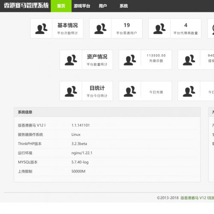214x214 pixels.
Task: Click the 50000M upload limit value
Action: [78, 171]
